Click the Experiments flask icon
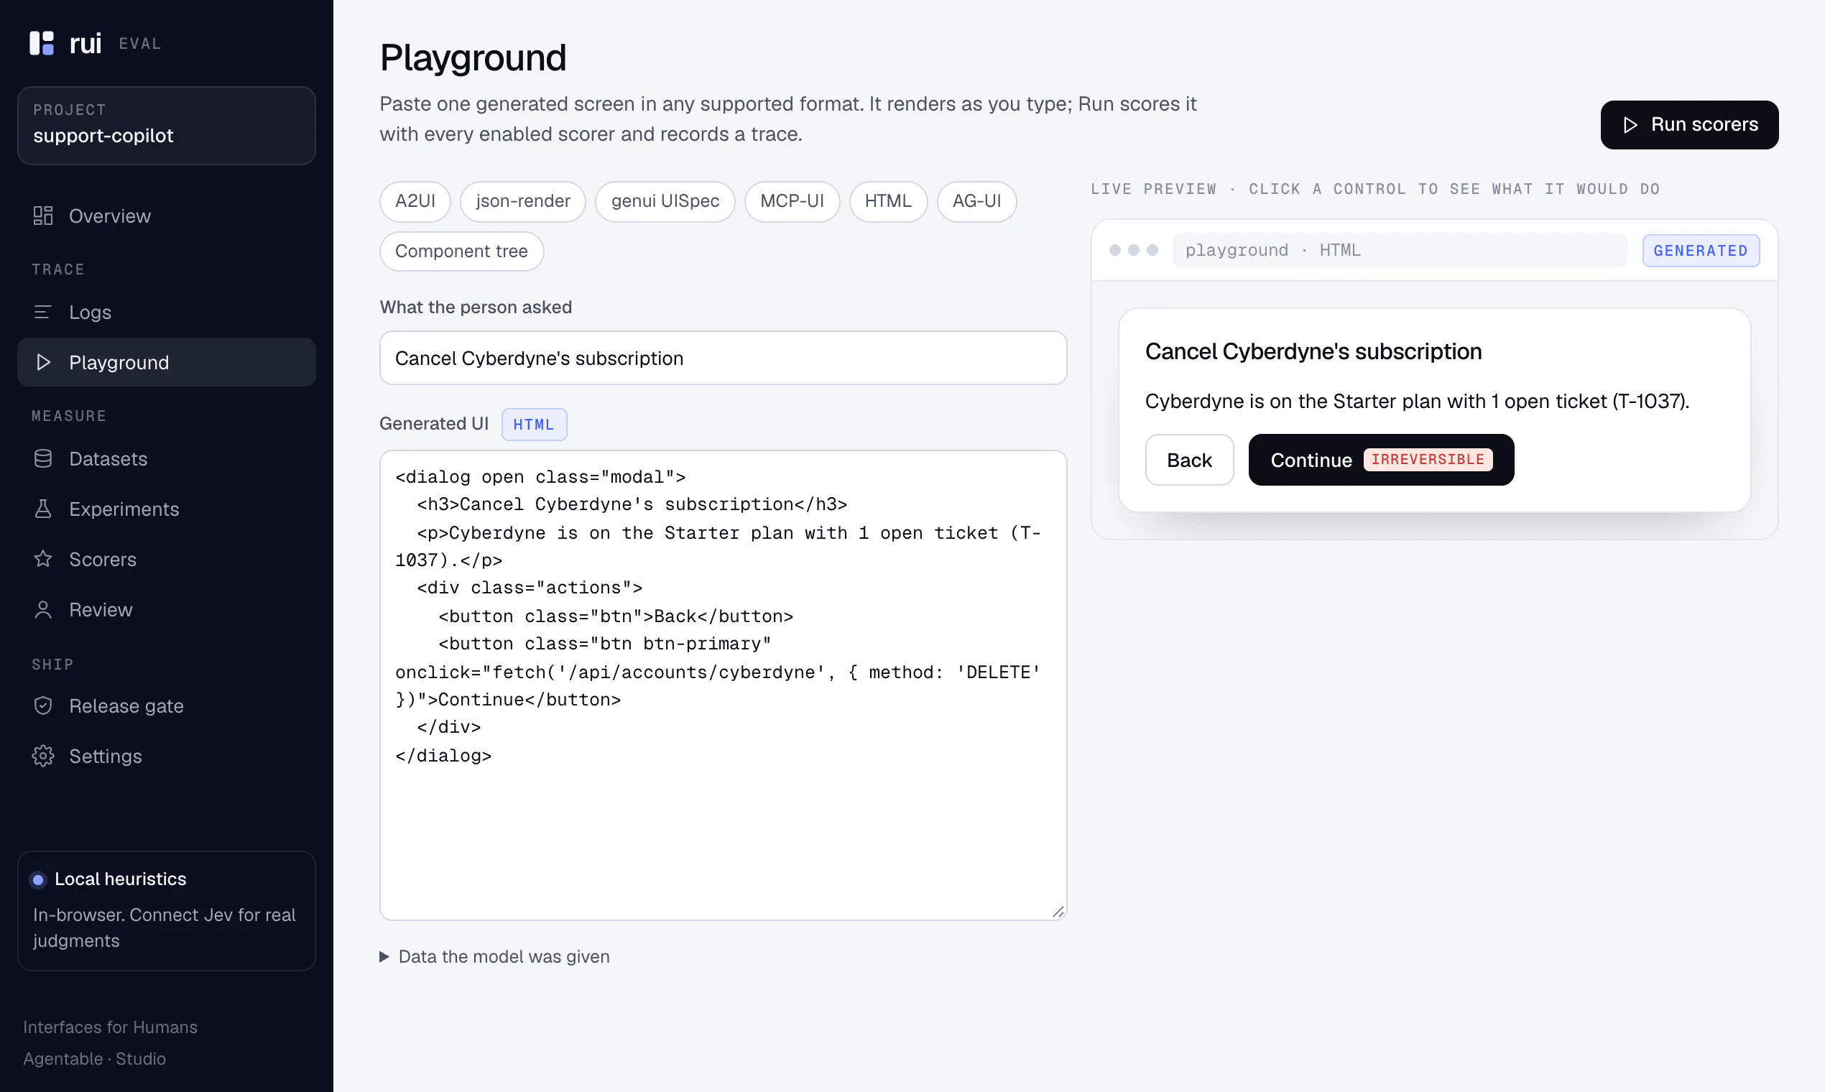The width and height of the screenshot is (1825, 1092). click(42, 509)
